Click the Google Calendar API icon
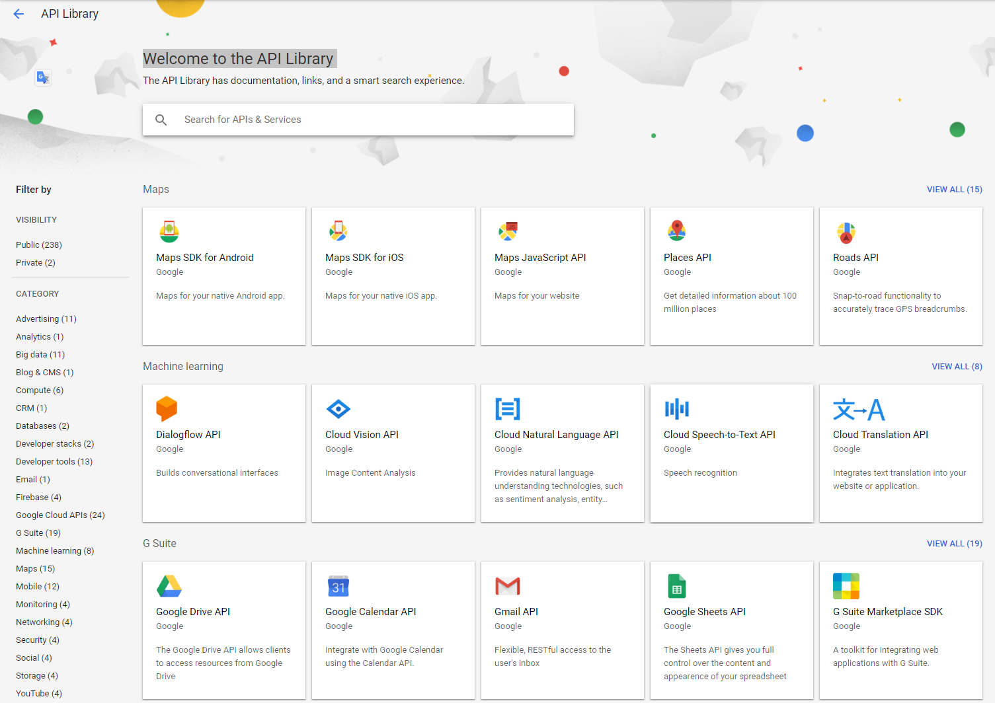 tap(338, 586)
